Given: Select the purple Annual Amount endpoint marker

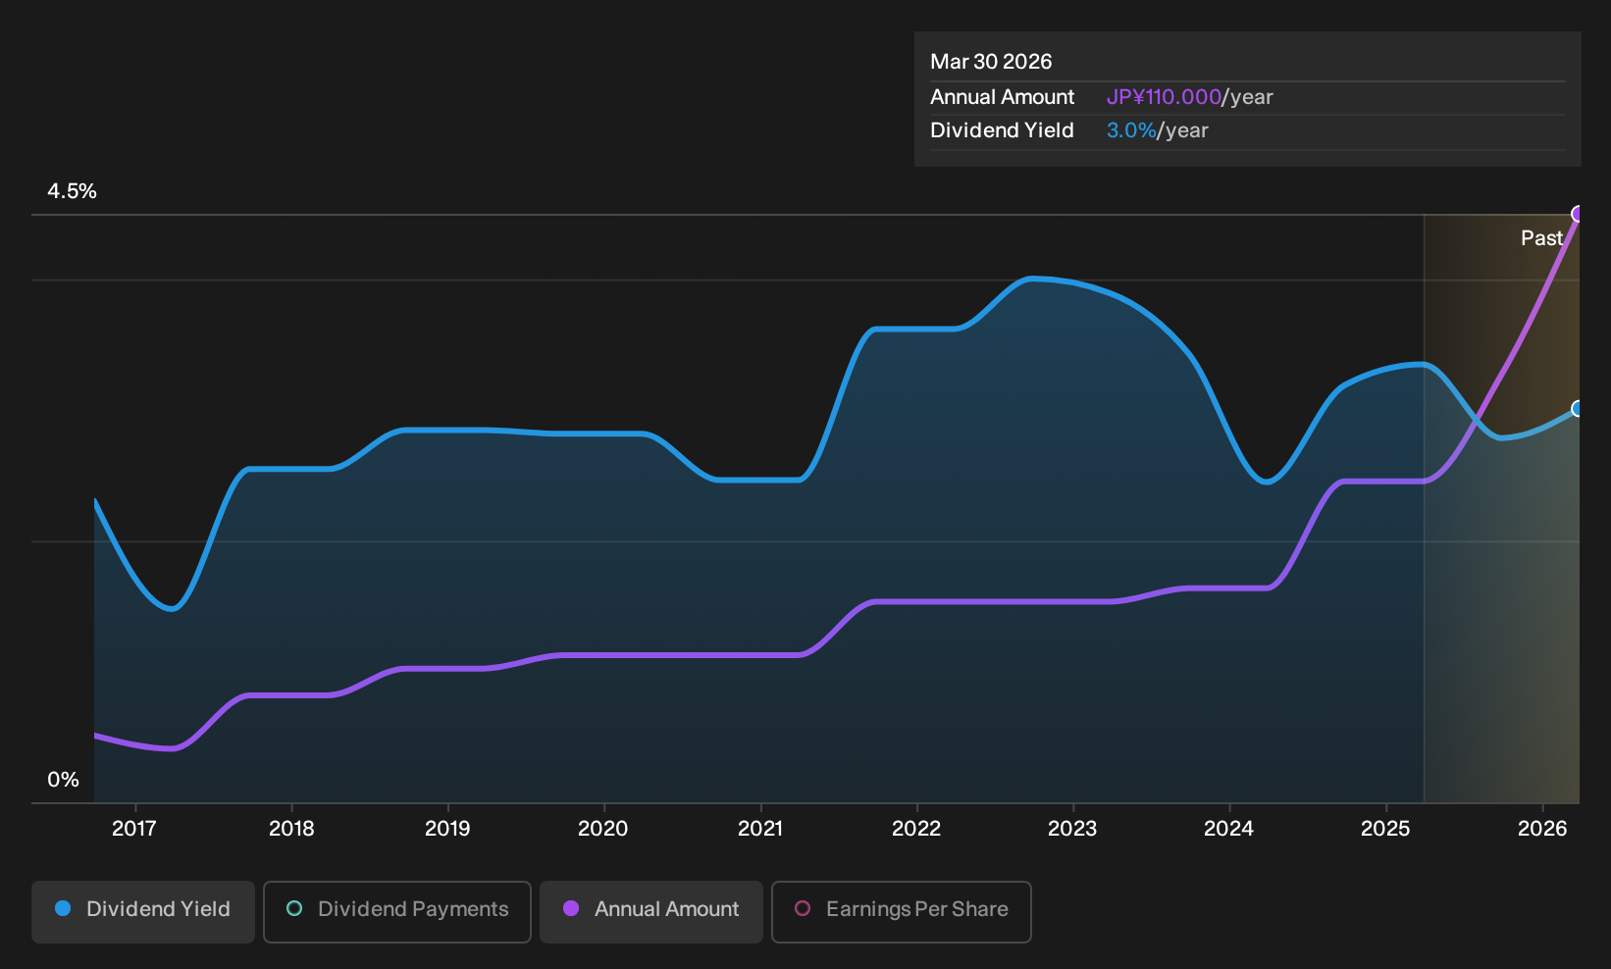Looking at the screenshot, I should coord(1578,214).
